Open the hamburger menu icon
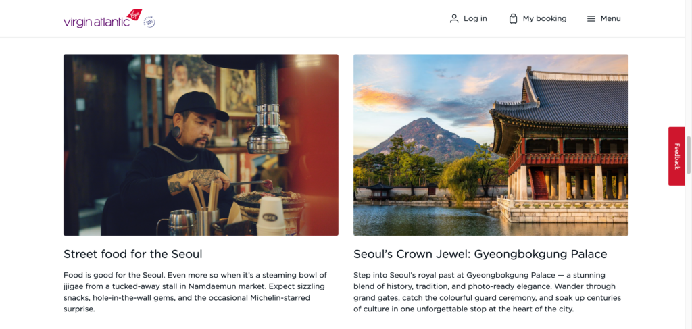 (x=591, y=18)
